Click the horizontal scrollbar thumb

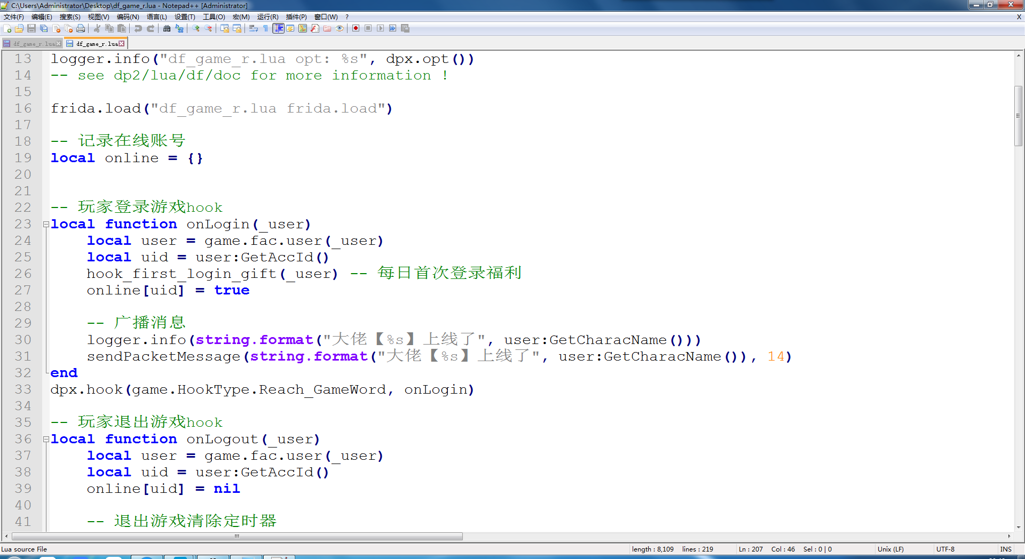(237, 537)
